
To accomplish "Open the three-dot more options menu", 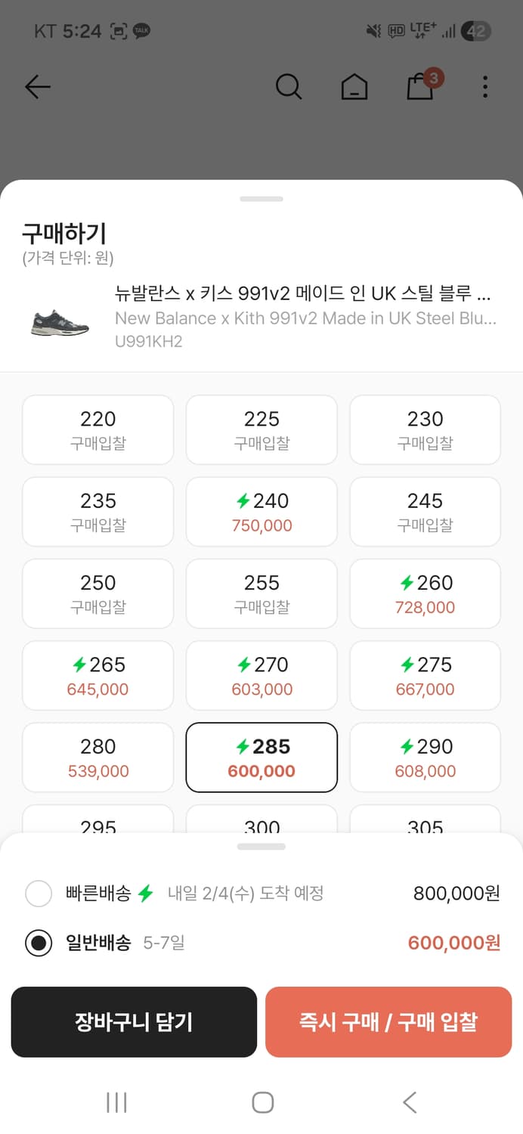I will click(x=485, y=87).
